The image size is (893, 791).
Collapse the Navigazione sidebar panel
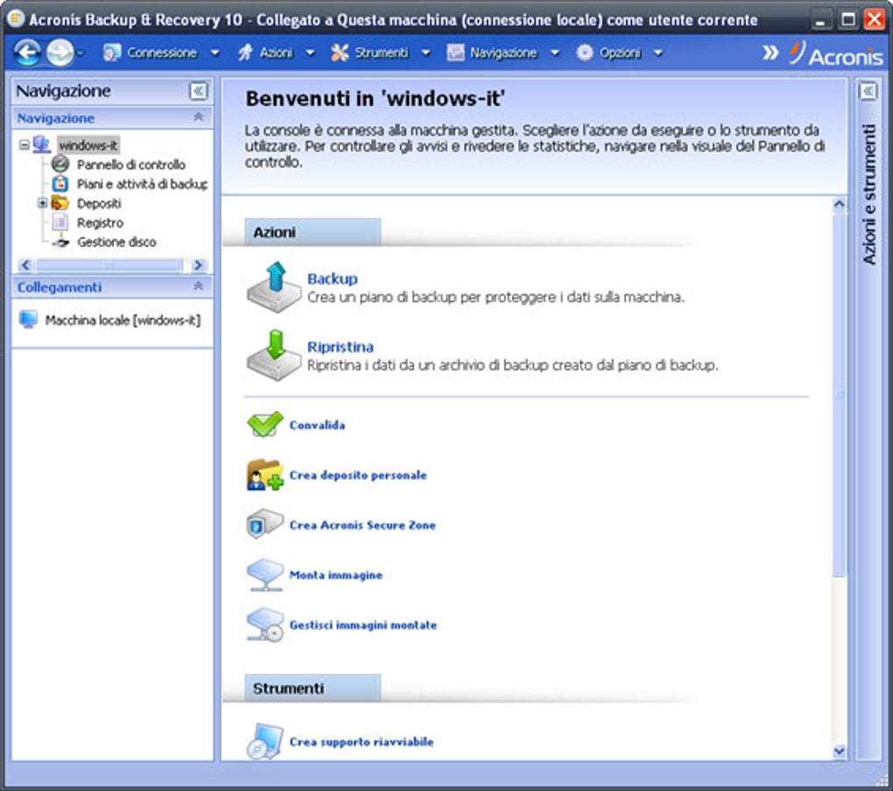[197, 89]
